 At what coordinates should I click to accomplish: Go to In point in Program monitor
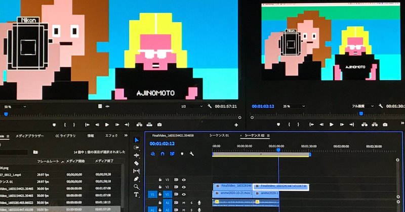312,124
